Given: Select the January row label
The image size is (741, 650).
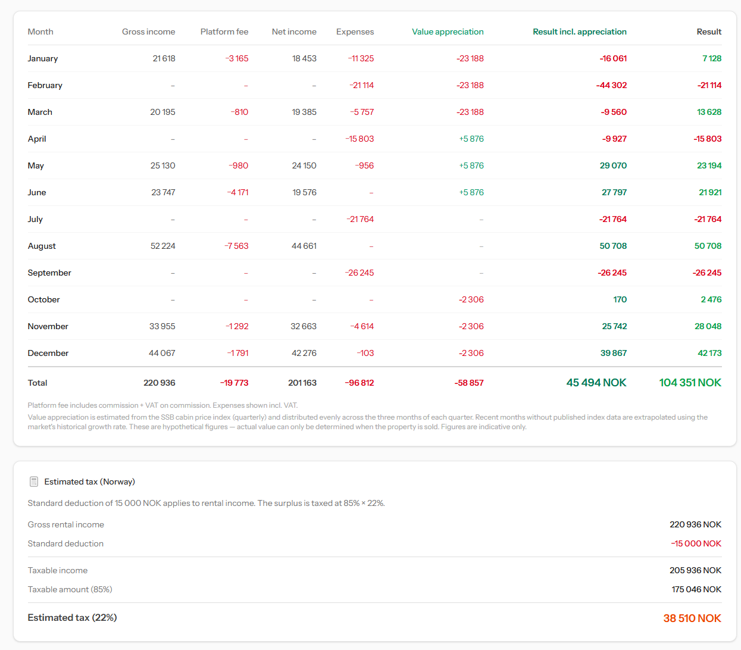Looking at the screenshot, I should point(43,58).
